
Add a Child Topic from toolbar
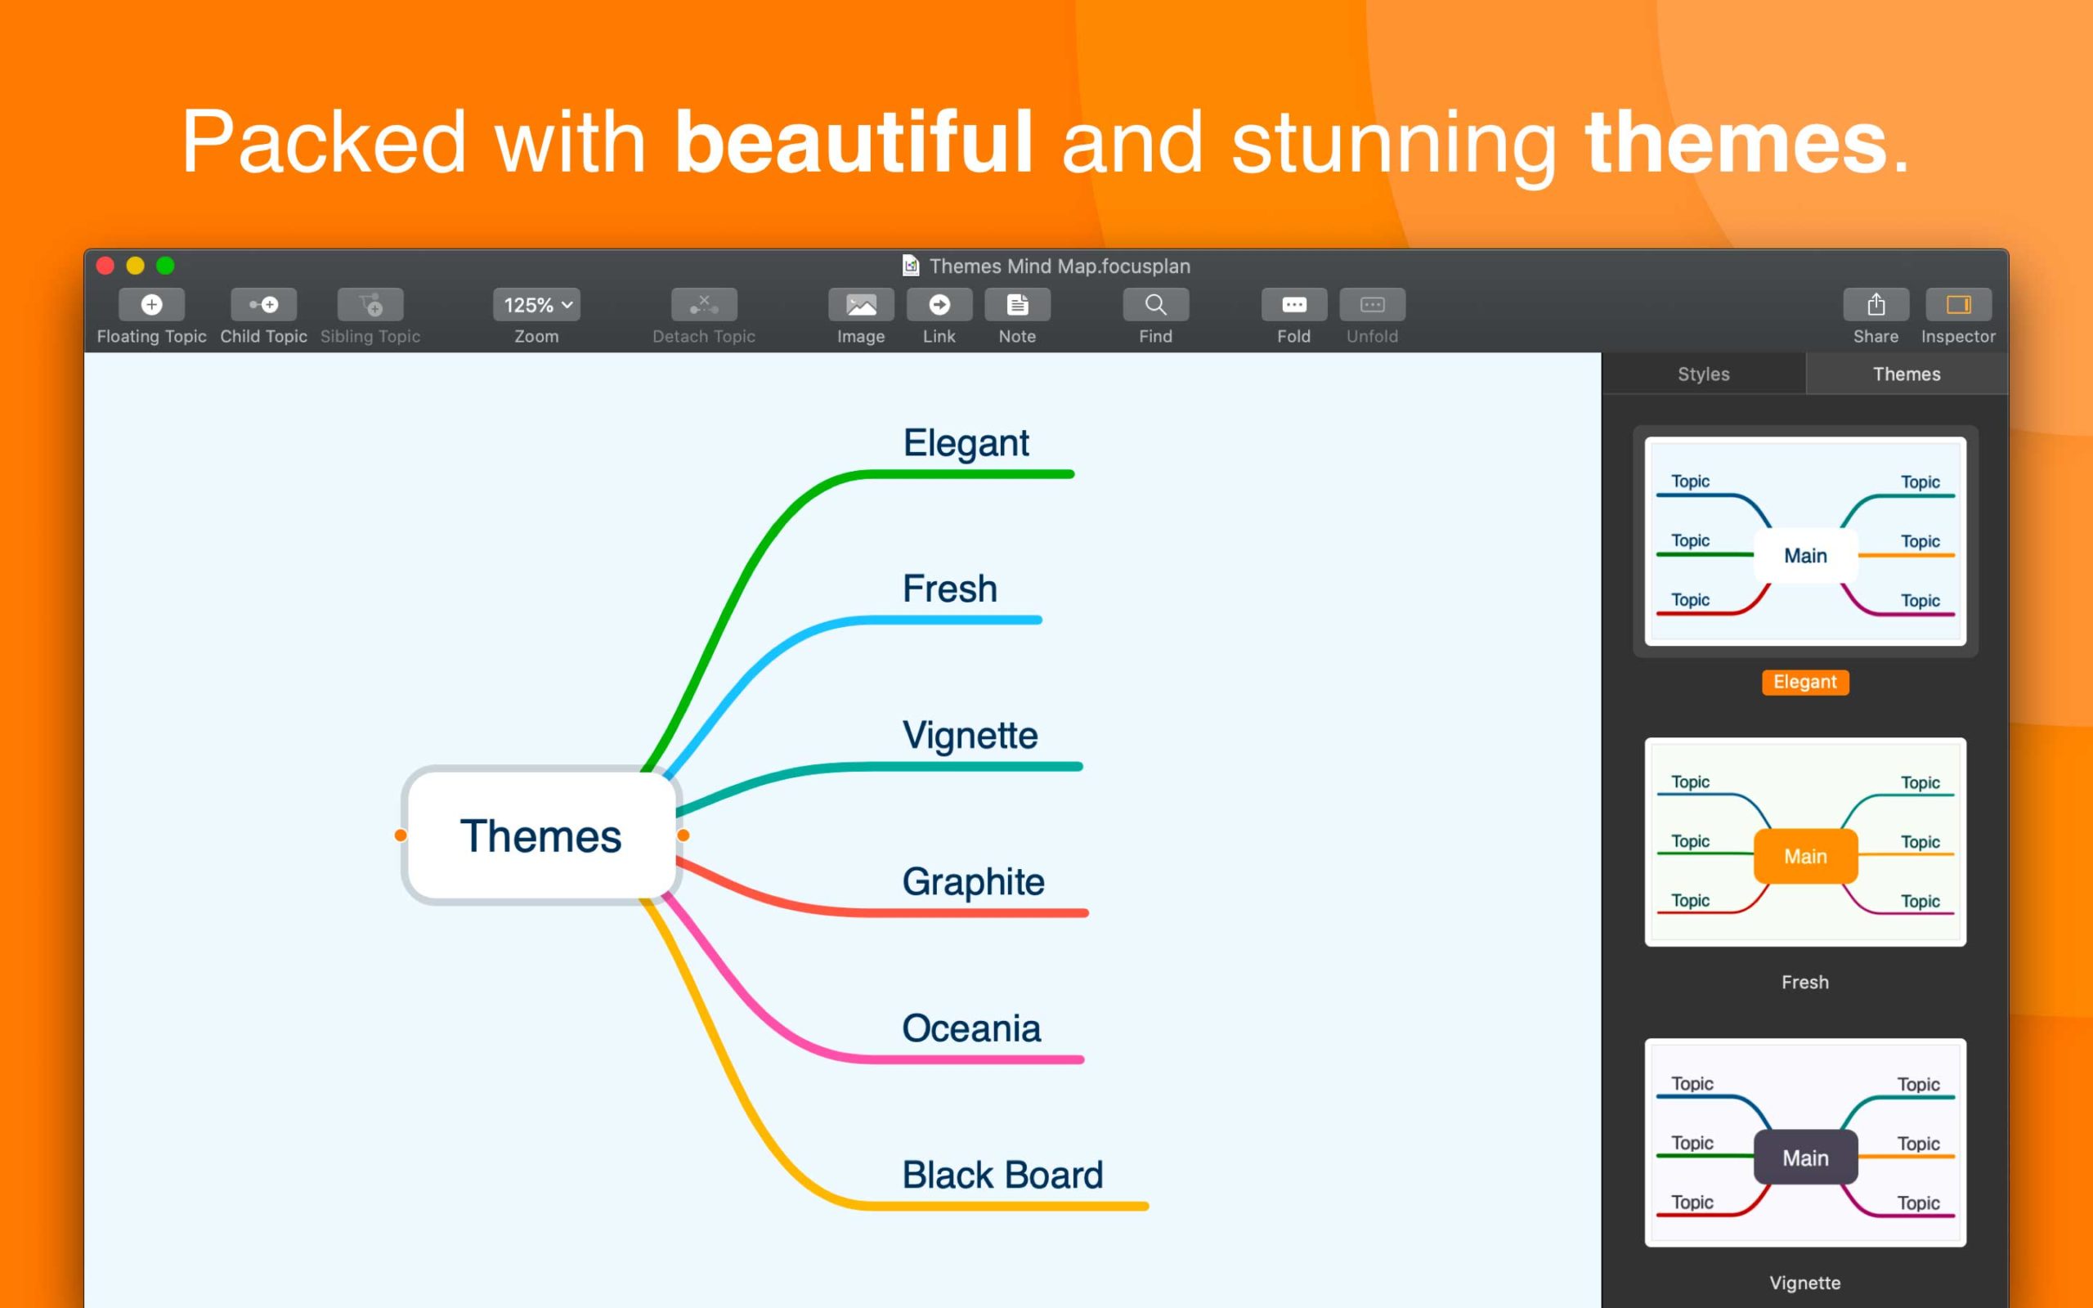(264, 304)
